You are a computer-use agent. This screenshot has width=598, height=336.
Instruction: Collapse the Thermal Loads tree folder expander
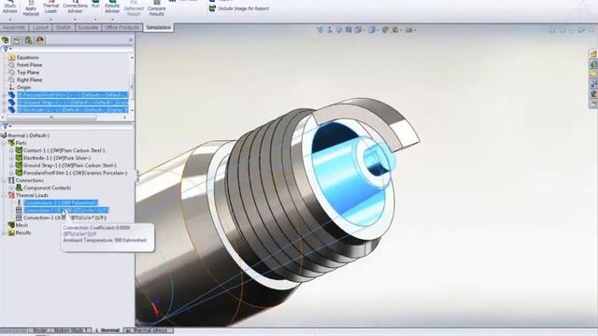pyautogui.click(x=4, y=195)
